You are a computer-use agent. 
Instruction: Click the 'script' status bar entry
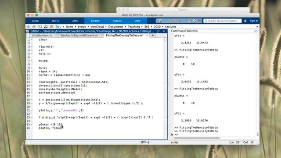pyautogui.click(x=175, y=142)
